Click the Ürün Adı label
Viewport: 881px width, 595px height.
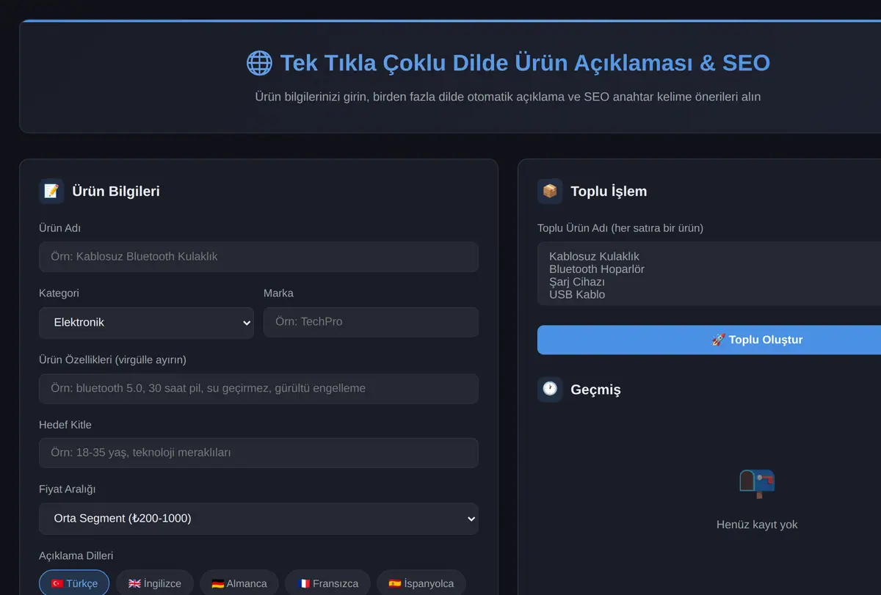(59, 227)
